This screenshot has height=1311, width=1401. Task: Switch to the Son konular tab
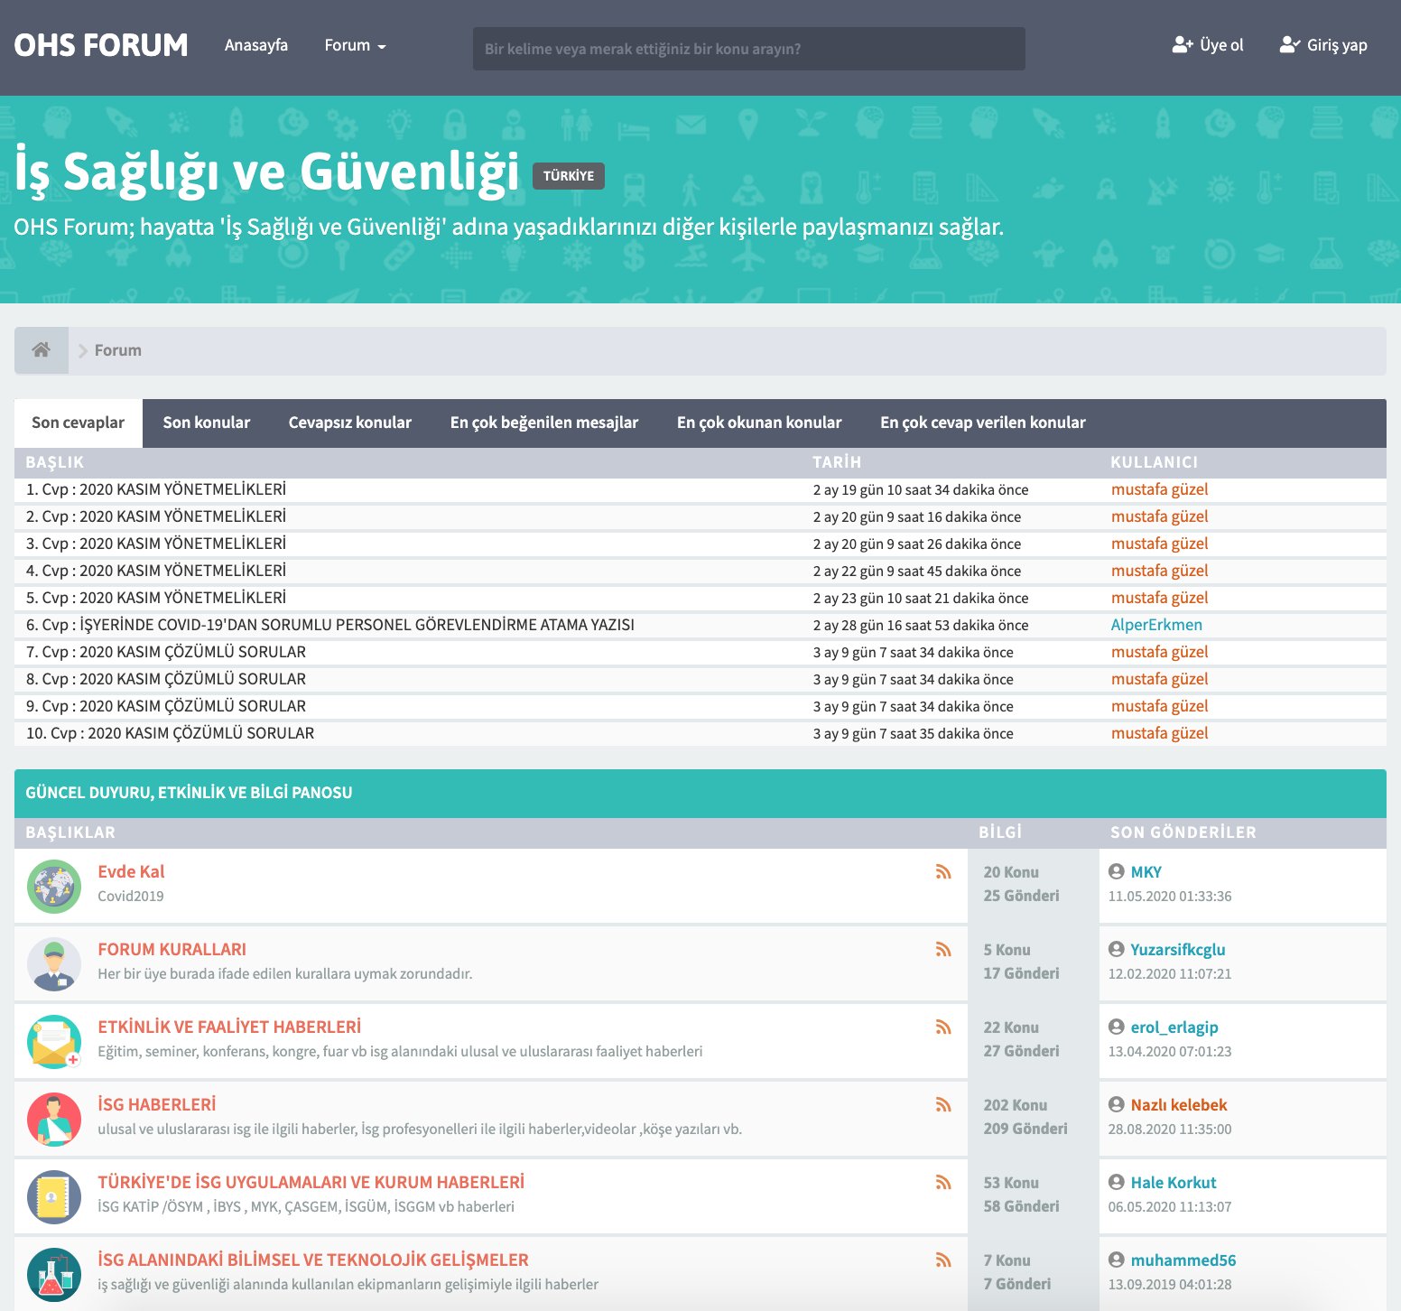coord(206,422)
